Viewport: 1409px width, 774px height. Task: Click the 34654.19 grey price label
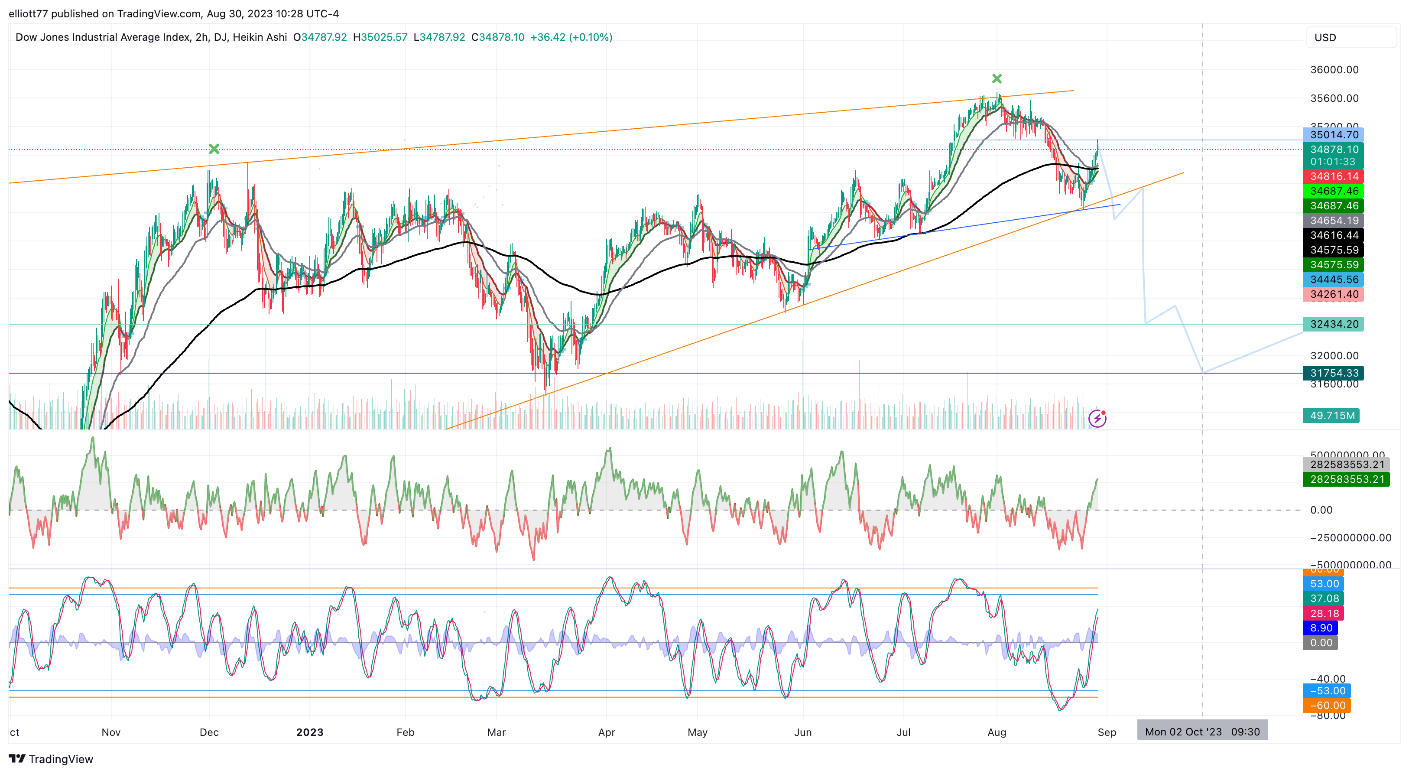coord(1334,221)
